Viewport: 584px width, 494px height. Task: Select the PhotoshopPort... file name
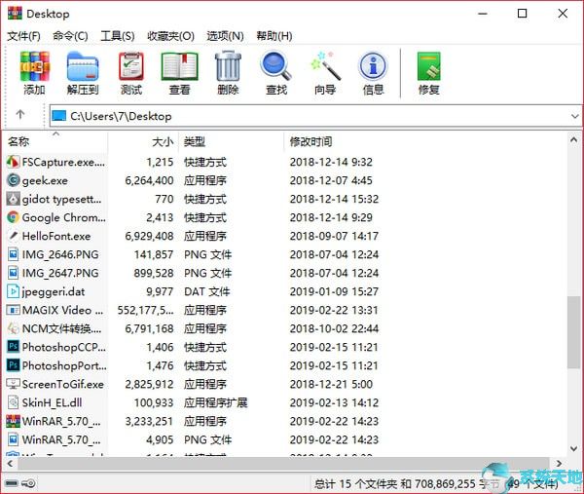tap(64, 365)
